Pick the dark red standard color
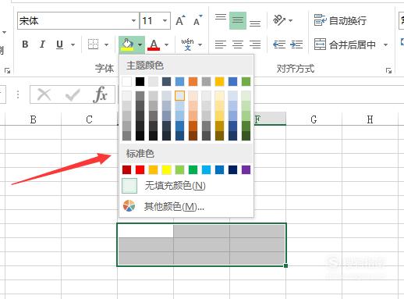 [126, 170]
